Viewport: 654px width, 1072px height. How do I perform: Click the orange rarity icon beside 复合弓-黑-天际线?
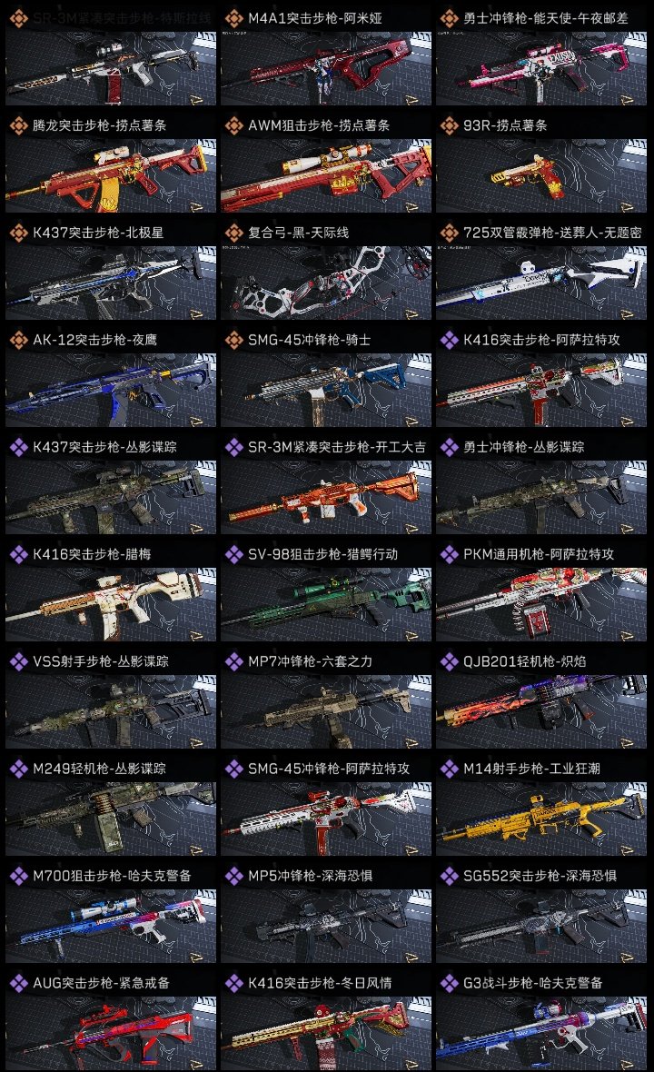[234, 233]
